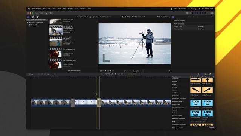Toggle timeline snapping icon
Image resolution: width=241 pixels, height=136 pixels.
pos(201,74)
